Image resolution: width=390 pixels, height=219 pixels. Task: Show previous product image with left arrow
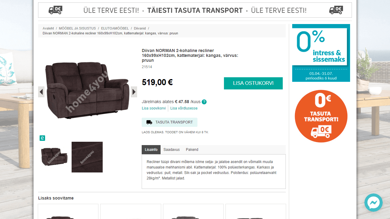pos(41,92)
